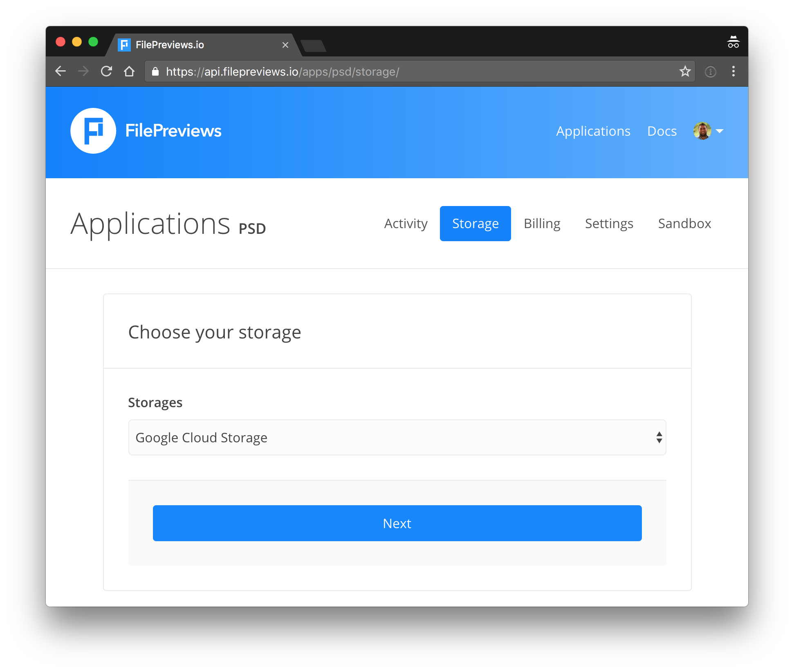Viewport: 794px width, 672px height.
Task: Click the dropdown stepper up arrow
Action: point(657,434)
